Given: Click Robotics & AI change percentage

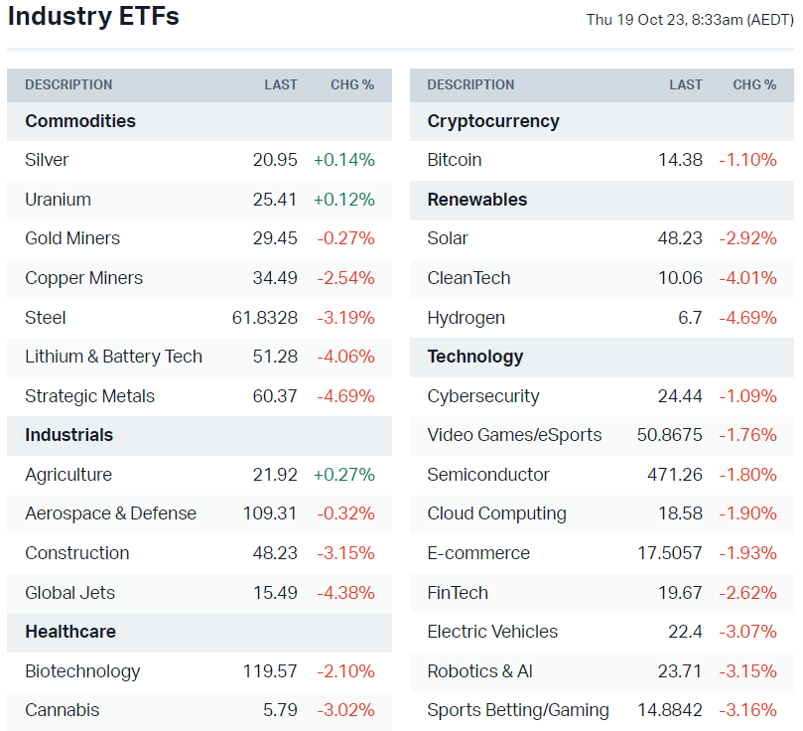Looking at the screenshot, I should (x=747, y=671).
